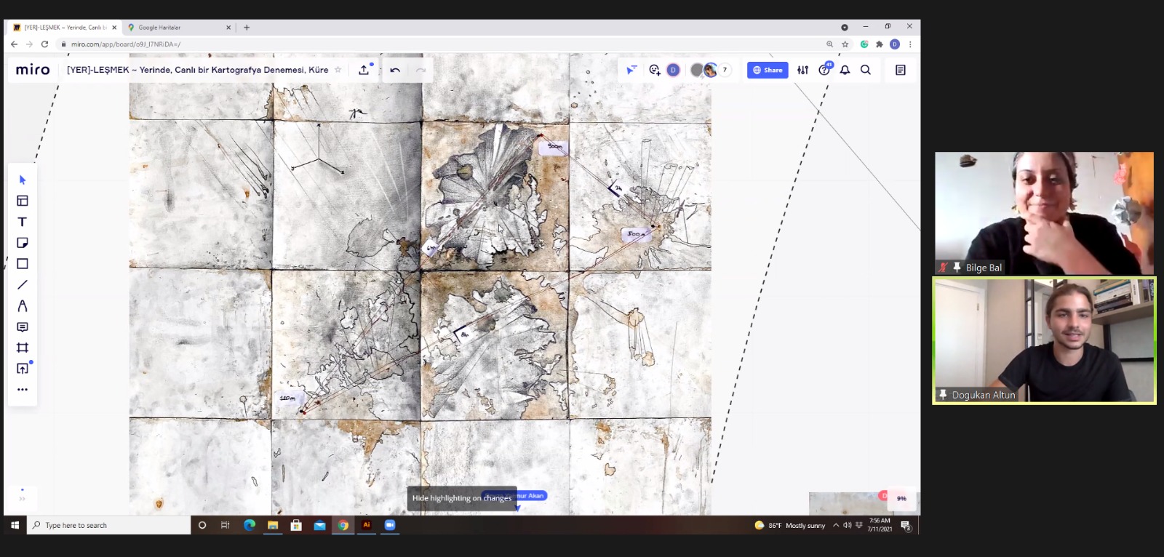Viewport: 1164px width, 557px height.
Task: Open Microsoft Edge from the taskbar
Action: pos(250,525)
